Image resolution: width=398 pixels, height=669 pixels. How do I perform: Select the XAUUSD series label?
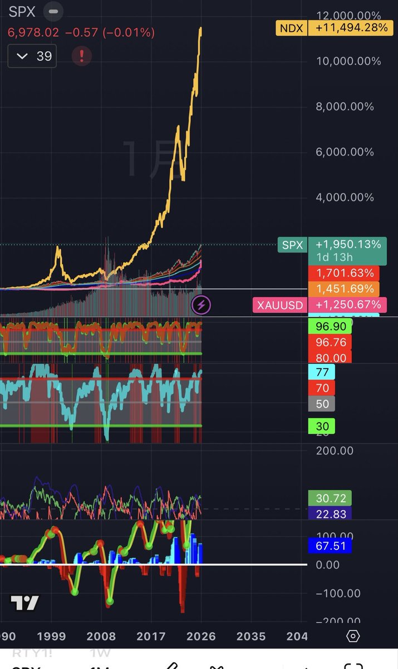pos(280,305)
